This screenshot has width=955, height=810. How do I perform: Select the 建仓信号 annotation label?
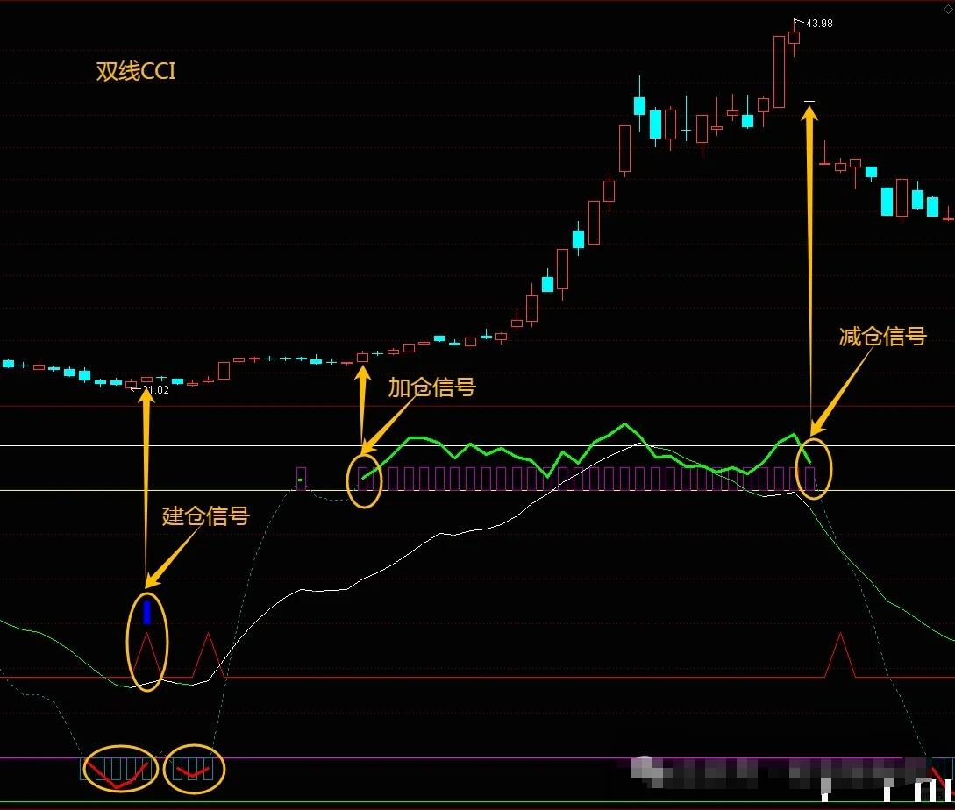tap(205, 515)
